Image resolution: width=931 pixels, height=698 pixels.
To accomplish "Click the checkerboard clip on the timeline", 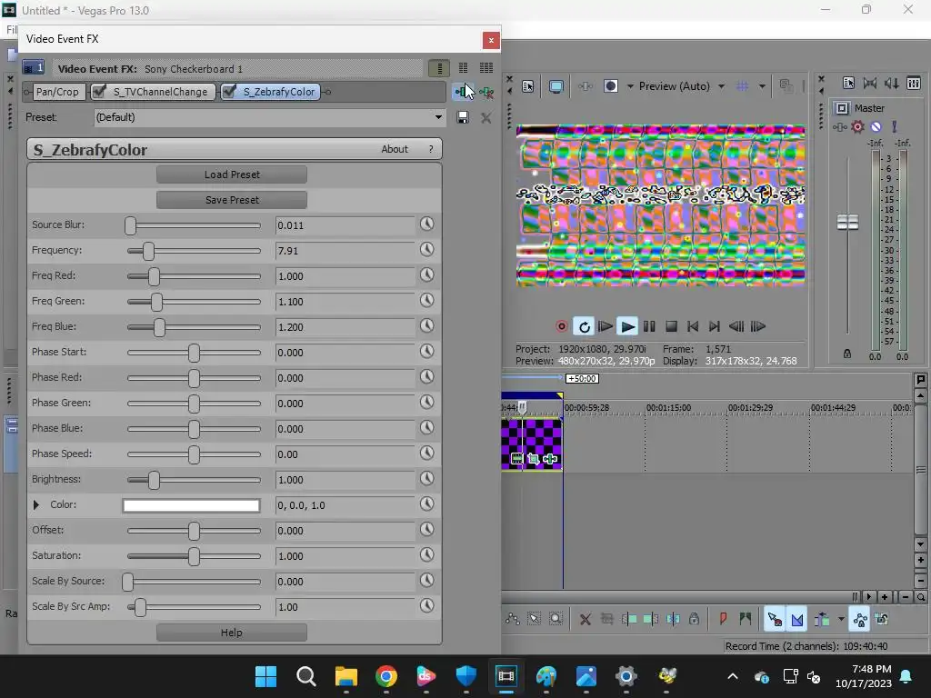I will coord(532,444).
